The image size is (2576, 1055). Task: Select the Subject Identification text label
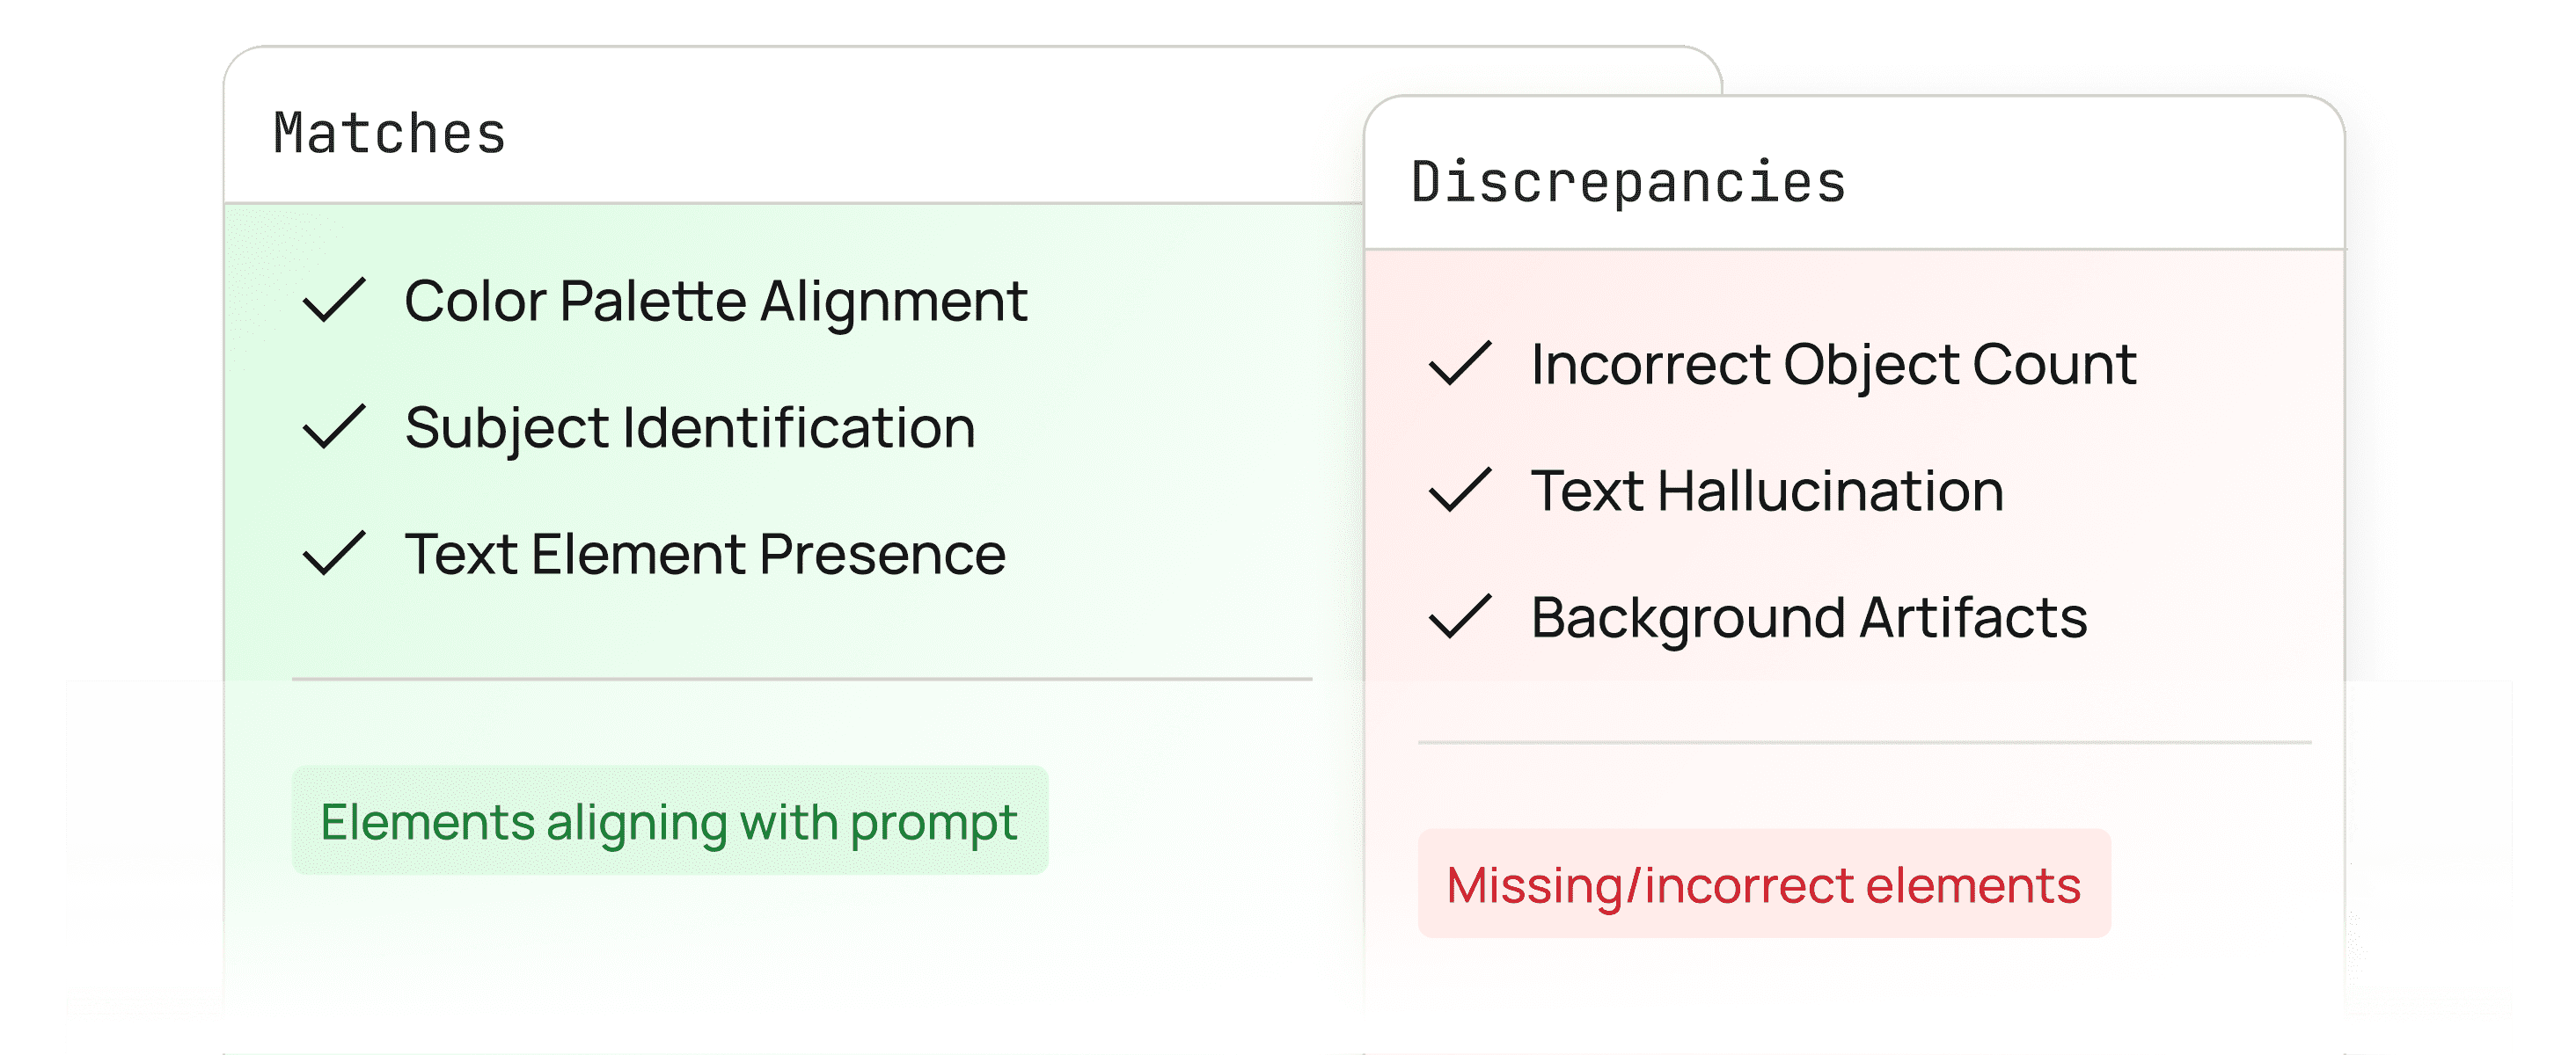690,427
